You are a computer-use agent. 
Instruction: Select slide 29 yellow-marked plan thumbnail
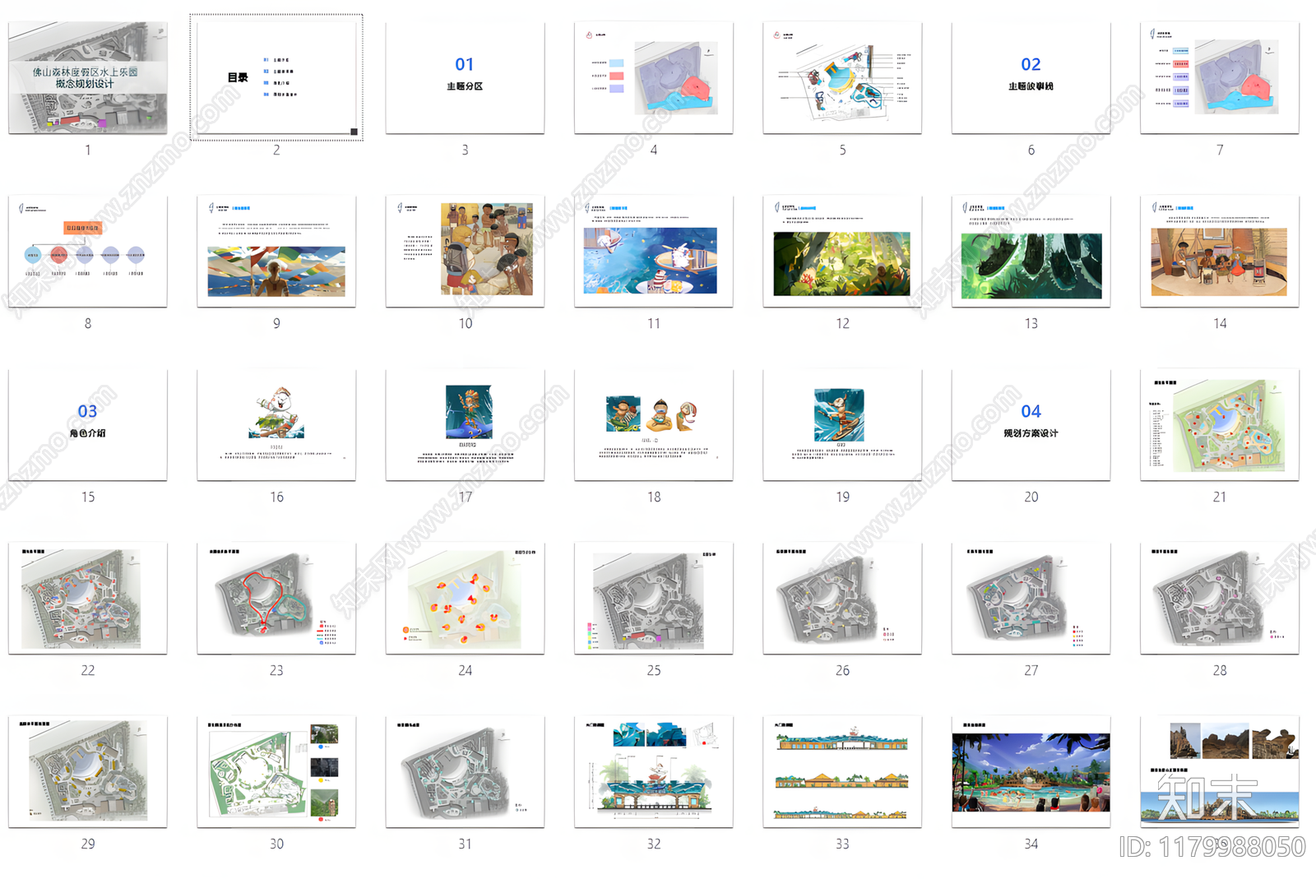click(x=88, y=771)
